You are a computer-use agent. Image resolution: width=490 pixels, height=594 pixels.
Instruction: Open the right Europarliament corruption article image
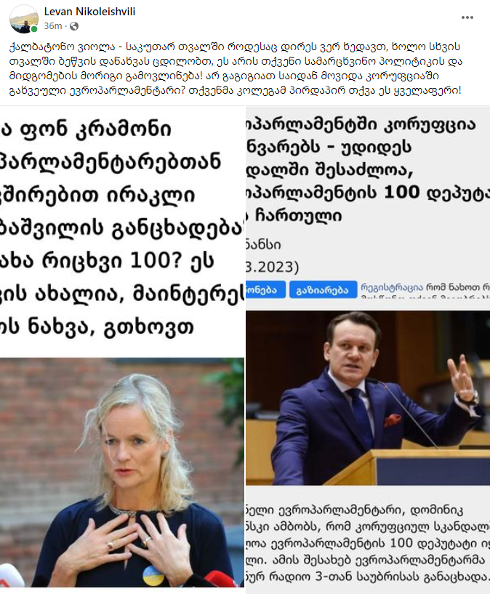tap(368, 350)
